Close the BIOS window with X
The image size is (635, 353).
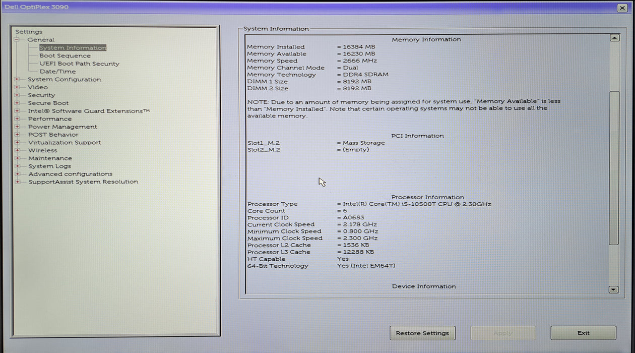click(622, 8)
